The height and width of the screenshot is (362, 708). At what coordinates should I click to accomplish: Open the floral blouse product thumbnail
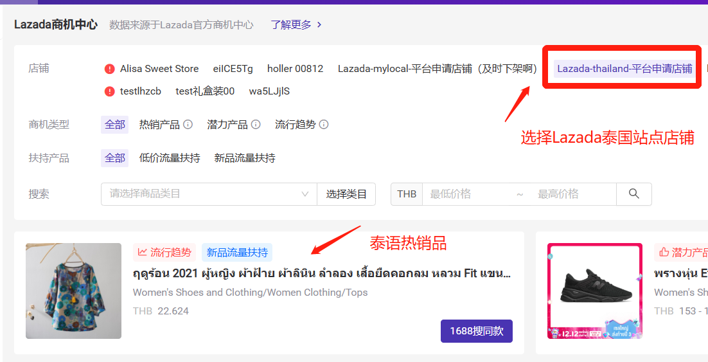pos(73,291)
